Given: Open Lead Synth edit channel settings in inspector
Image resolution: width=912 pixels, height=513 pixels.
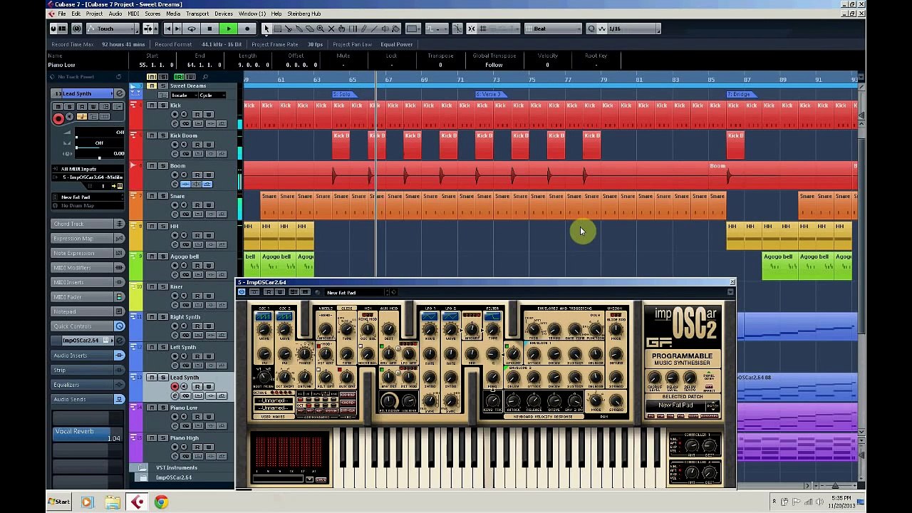Looking at the screenshot, I should tap(120, 93).
